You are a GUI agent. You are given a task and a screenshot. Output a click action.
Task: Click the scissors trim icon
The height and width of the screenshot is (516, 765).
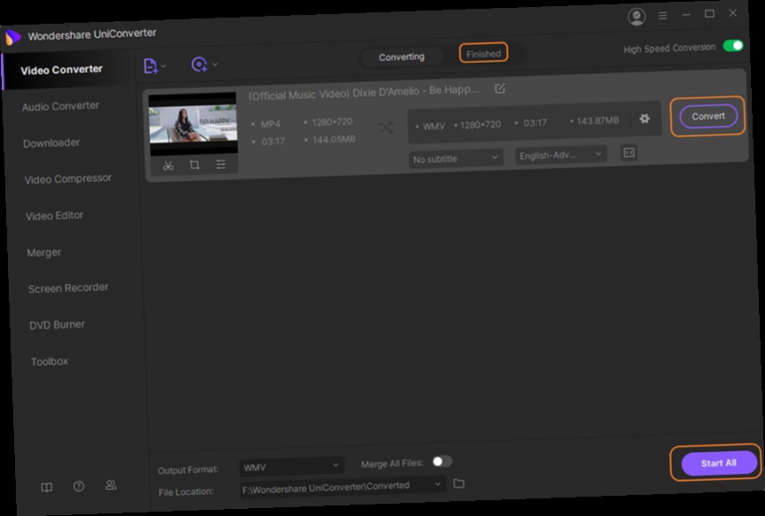pos(168,165)
